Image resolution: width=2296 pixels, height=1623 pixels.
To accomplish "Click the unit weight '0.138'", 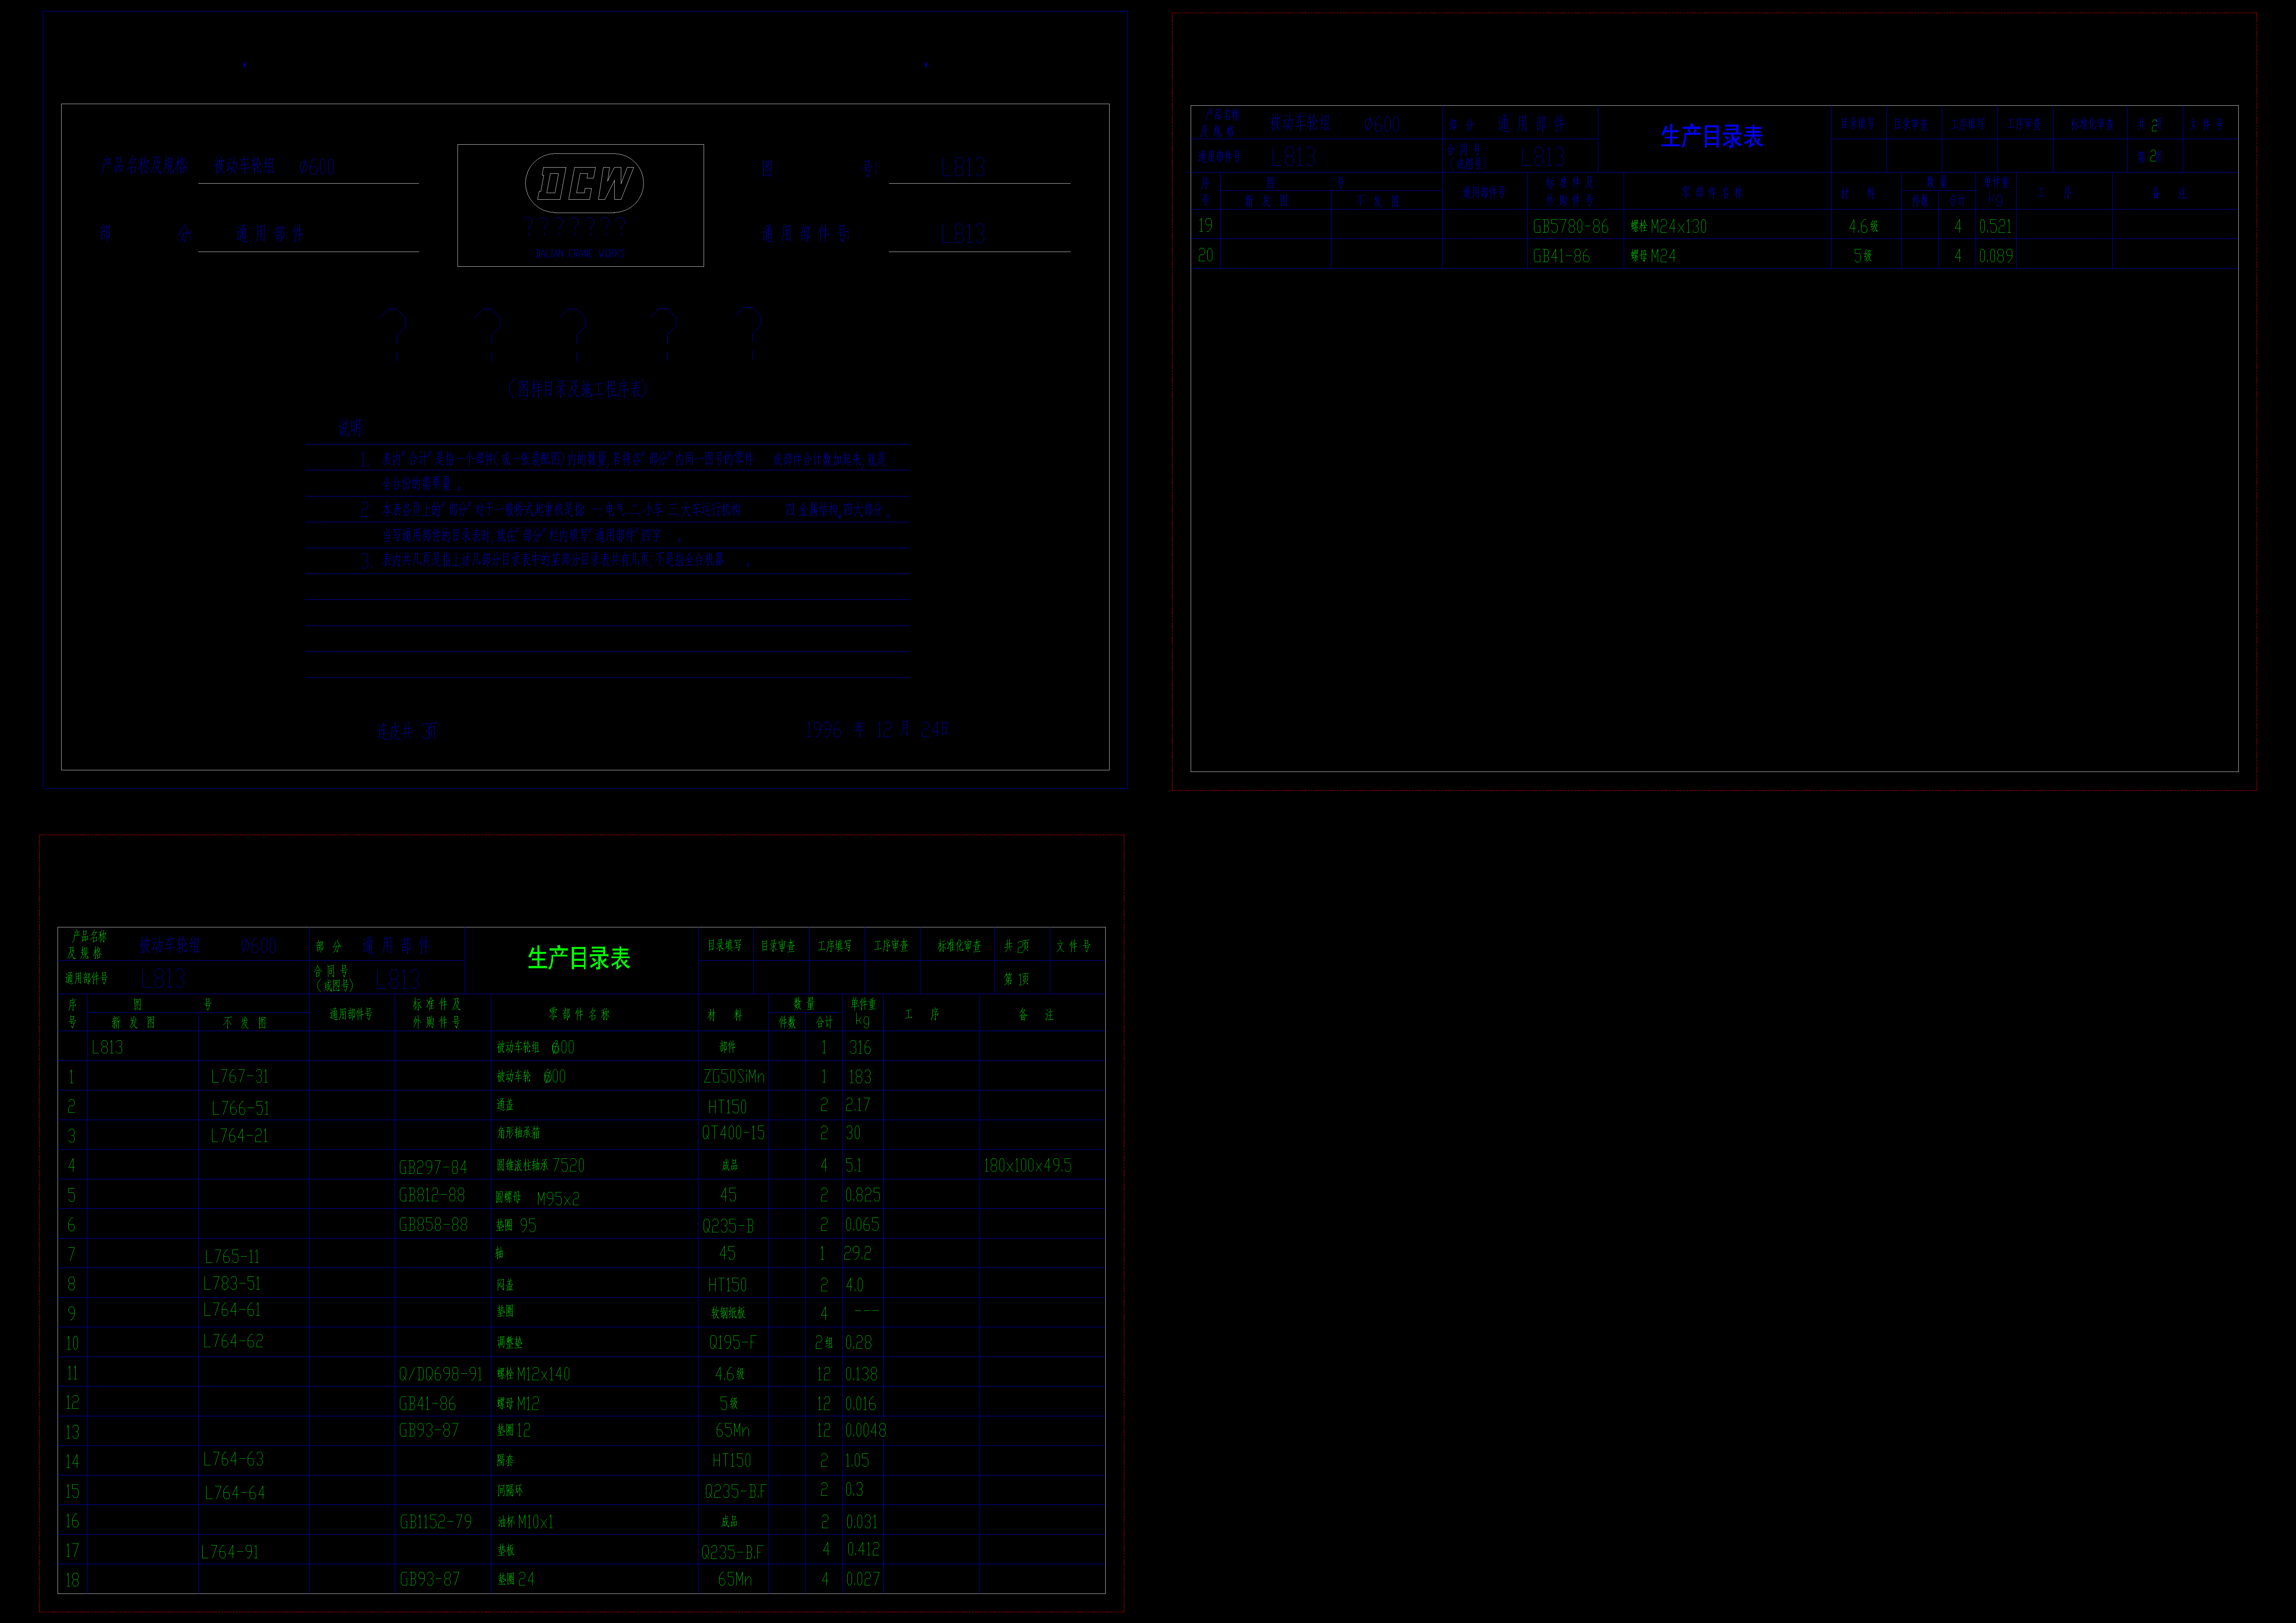I will click(x=861, y=1374).
